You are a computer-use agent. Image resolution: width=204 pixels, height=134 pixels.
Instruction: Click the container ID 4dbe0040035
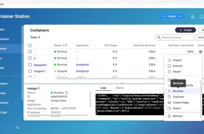click(x=59, y=97)
